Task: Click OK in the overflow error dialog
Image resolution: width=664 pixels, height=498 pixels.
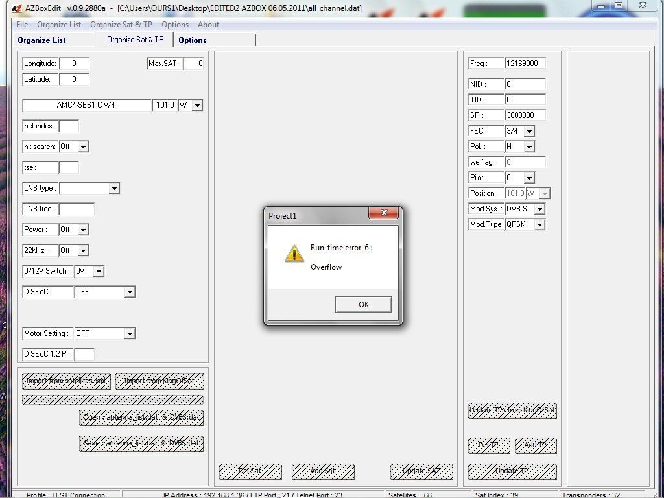Action: pyautogui.click(x=363, y=304)
